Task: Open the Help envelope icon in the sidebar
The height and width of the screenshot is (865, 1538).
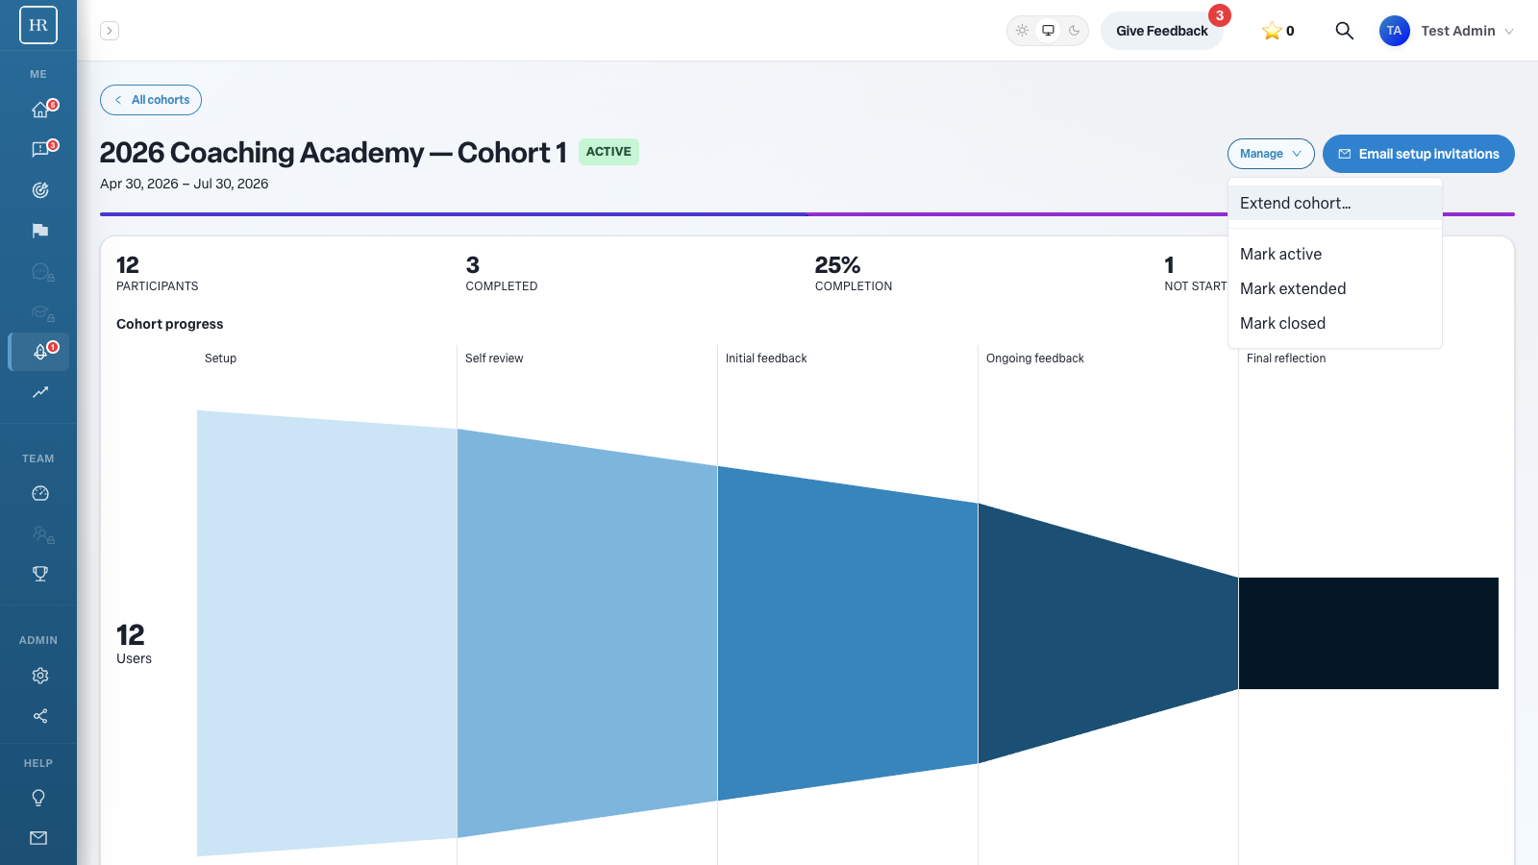Action: [x=38, y=838]
